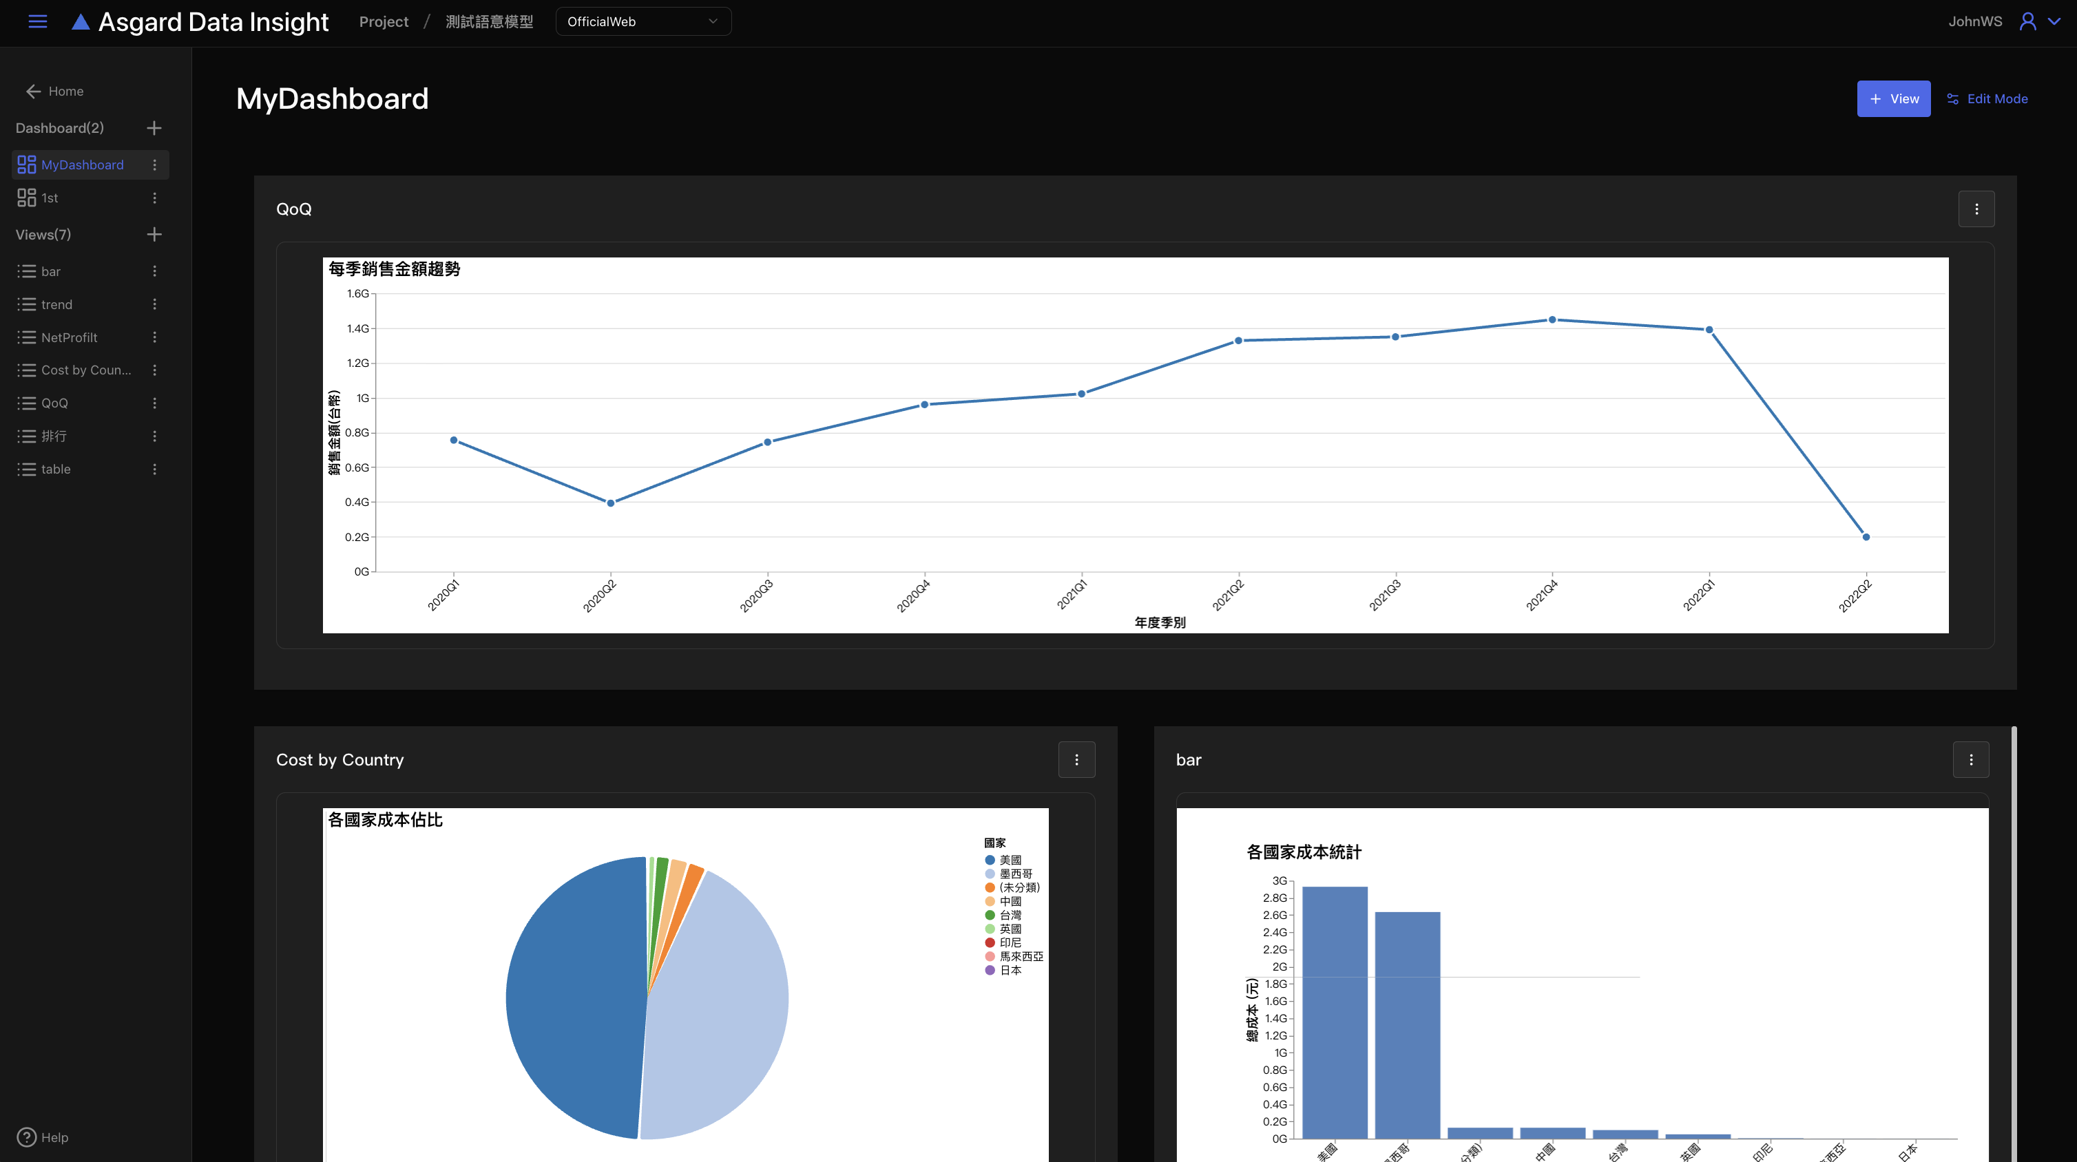The width and height of the screenshot is (2077, 1162).
Task: Click the Asgard triangle logo
Action: 80,22
